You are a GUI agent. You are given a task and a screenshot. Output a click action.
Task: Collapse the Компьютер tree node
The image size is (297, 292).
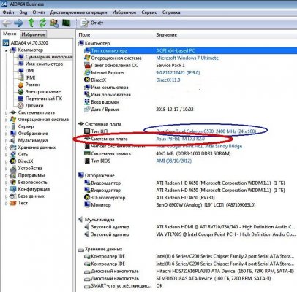(x=7, y=50)
